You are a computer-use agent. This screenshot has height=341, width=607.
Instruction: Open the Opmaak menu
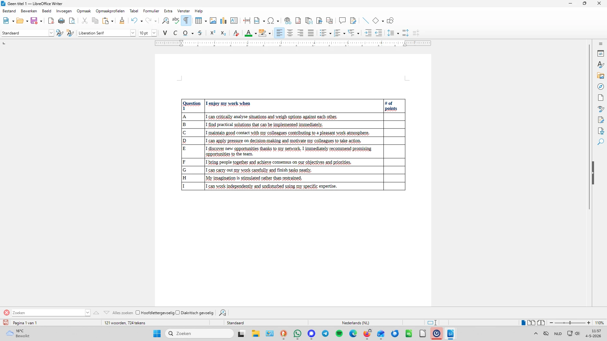84,11
